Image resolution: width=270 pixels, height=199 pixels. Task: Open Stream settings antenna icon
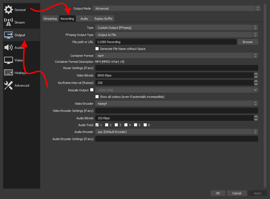click(x=9, y=22)
